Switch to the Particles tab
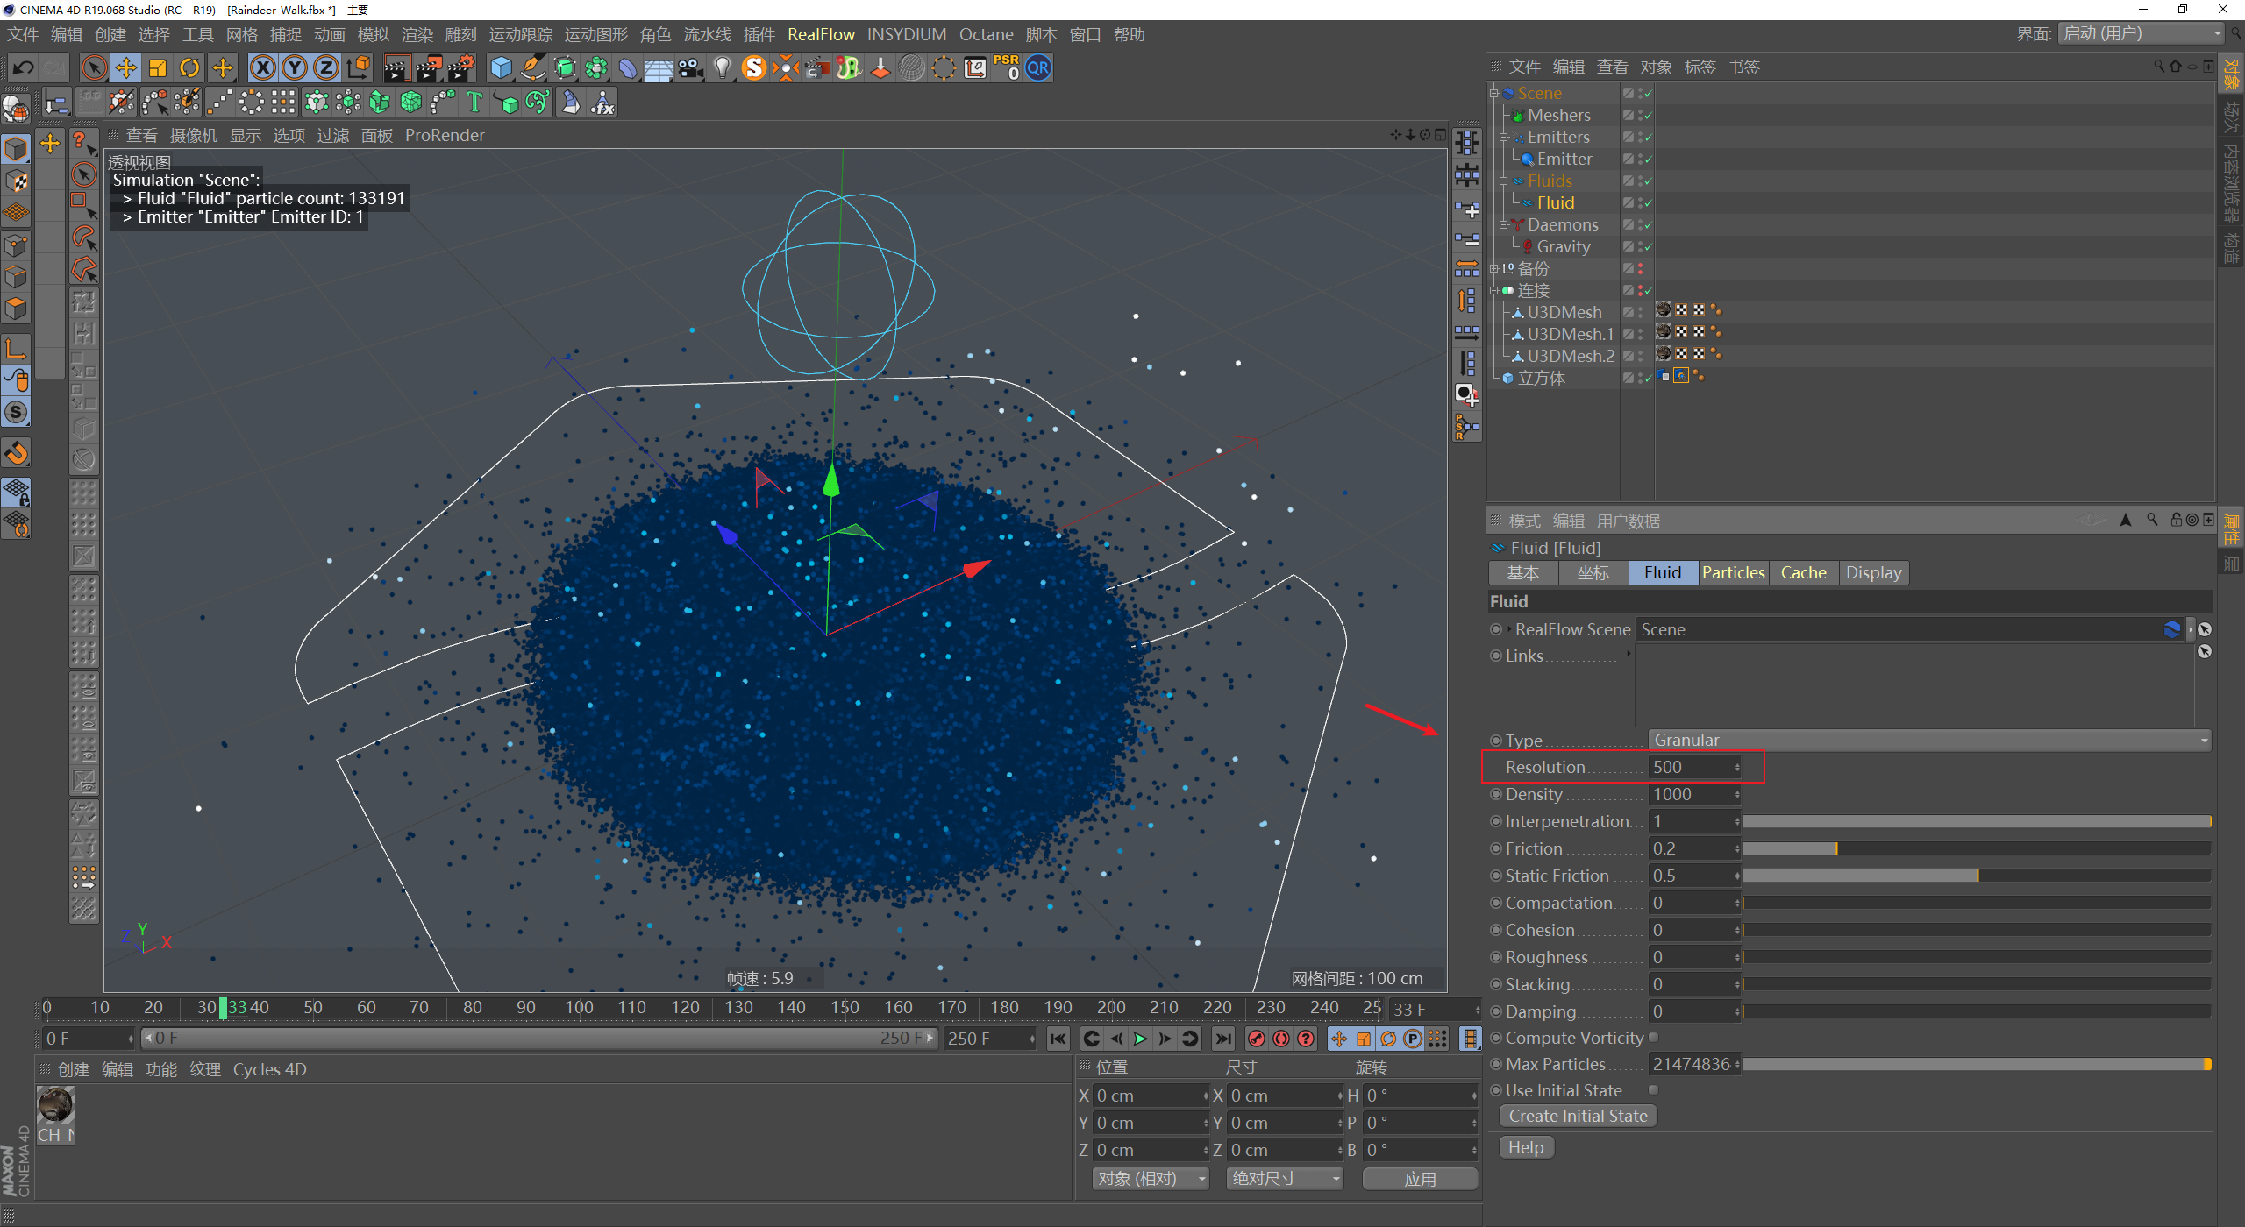2245x1227 pixels. (1733, 573)
